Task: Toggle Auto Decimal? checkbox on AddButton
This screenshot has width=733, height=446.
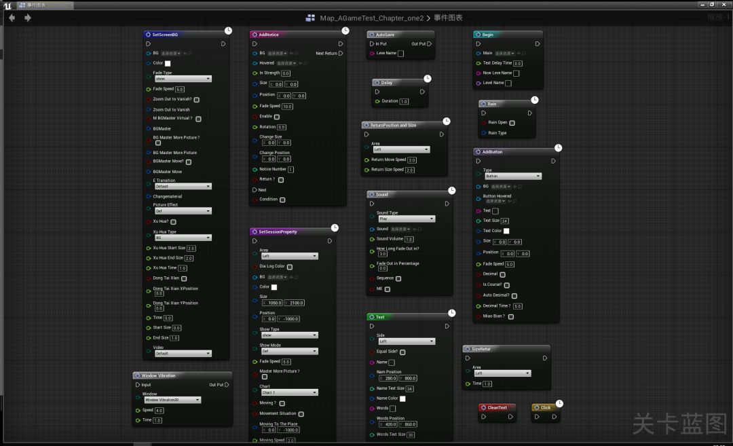Action: [514, 295]
